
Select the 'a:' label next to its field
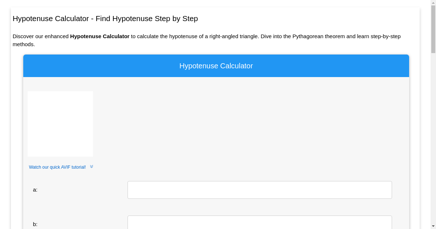pos(35,189)
